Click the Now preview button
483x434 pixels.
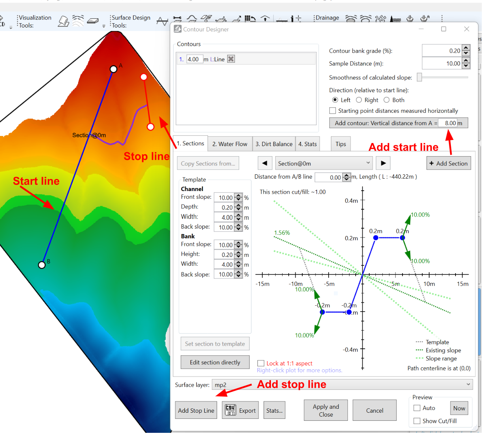click(x=459, y=408)
